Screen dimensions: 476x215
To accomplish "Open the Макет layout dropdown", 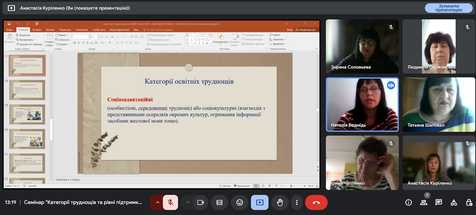I will [x=62, y=35].
